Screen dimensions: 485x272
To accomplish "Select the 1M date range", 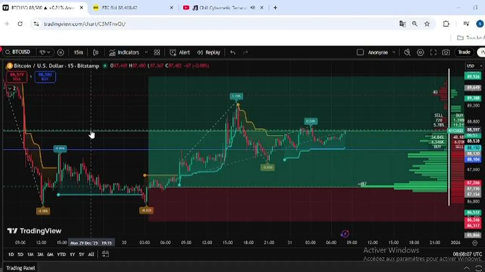I will (x=30, y=255).
